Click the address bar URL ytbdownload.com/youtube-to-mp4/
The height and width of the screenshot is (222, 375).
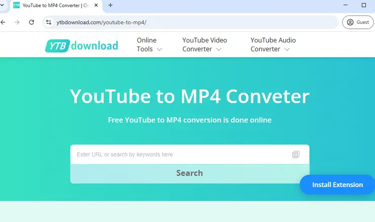pos(101,22)
